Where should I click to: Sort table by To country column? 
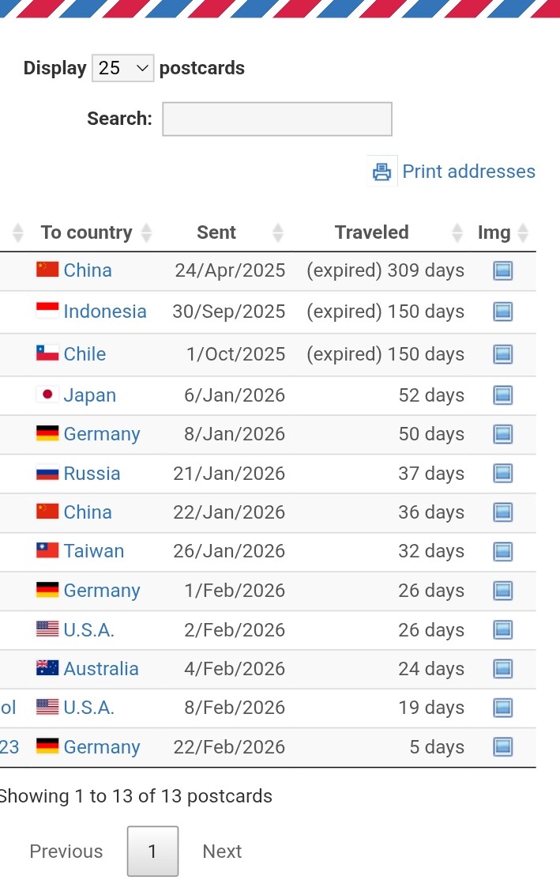pyautogui.click(x=86, y=232)
